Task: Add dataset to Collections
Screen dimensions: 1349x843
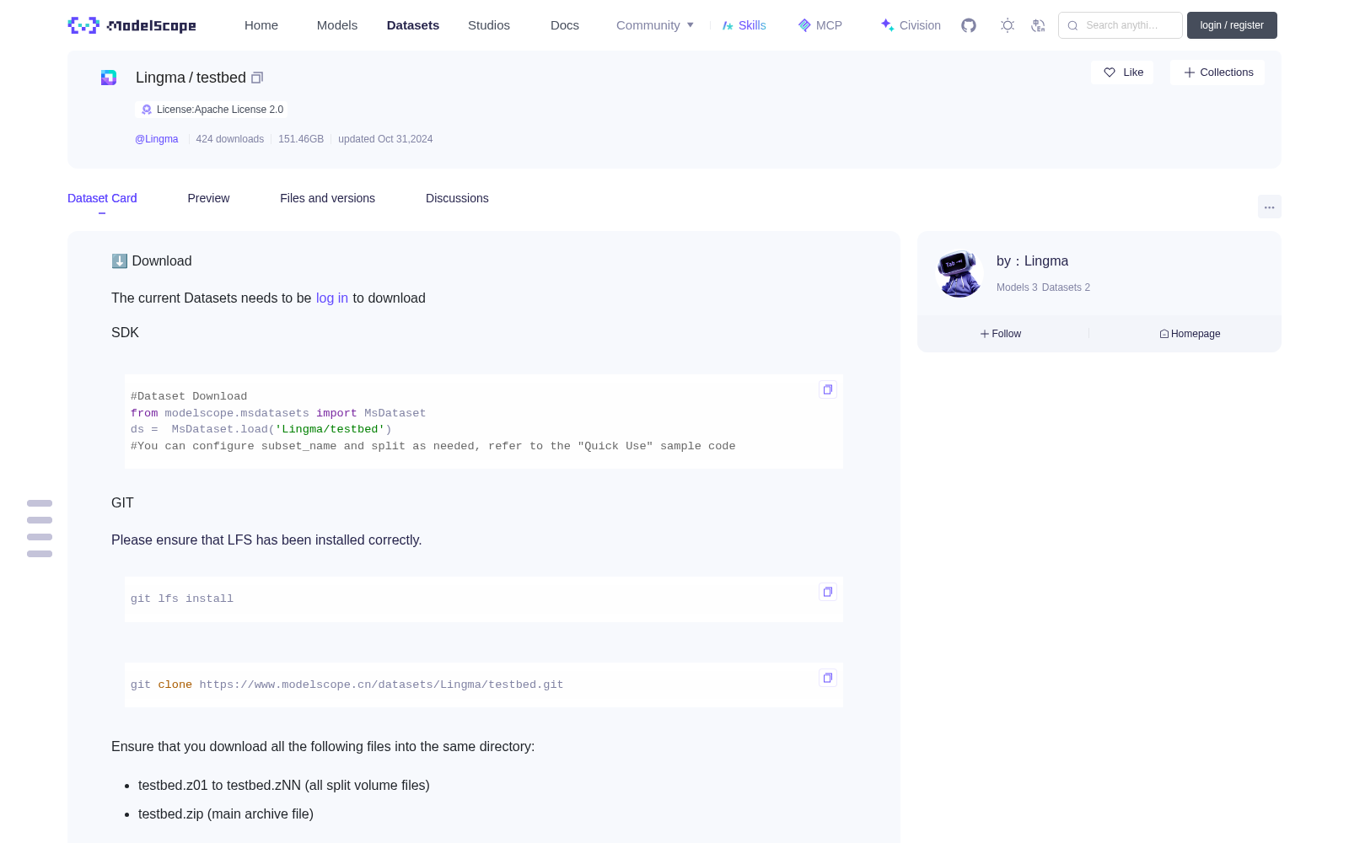Action: point(1217,72)
